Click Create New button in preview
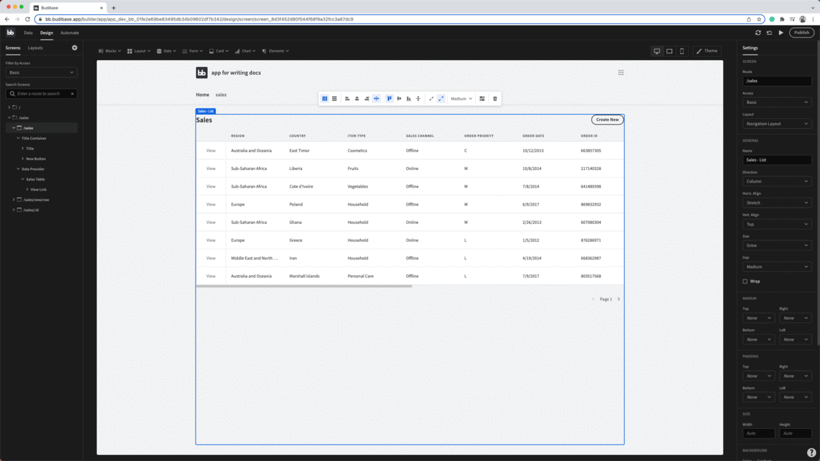Image resolution: width=820 pixels, height=461 pixels. (607, 120)
